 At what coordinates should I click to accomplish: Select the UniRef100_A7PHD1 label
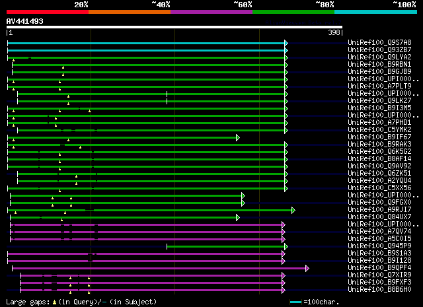pos(379,122)
